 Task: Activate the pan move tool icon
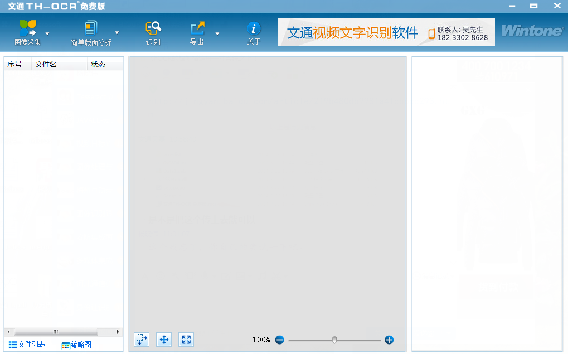(164, 340)
